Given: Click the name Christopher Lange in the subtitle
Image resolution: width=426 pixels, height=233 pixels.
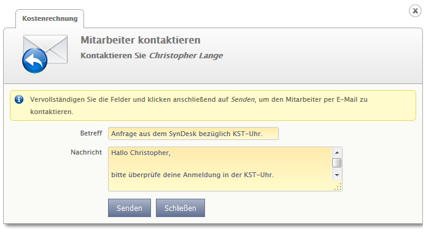Looking at the screenshot, I should click(x=186, y=56).
